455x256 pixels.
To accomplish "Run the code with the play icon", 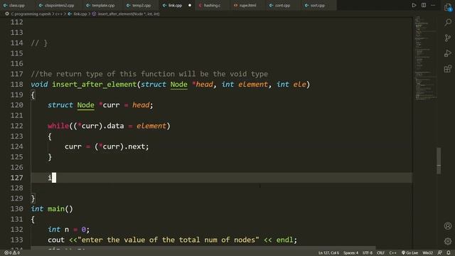I will coord(414,5).
